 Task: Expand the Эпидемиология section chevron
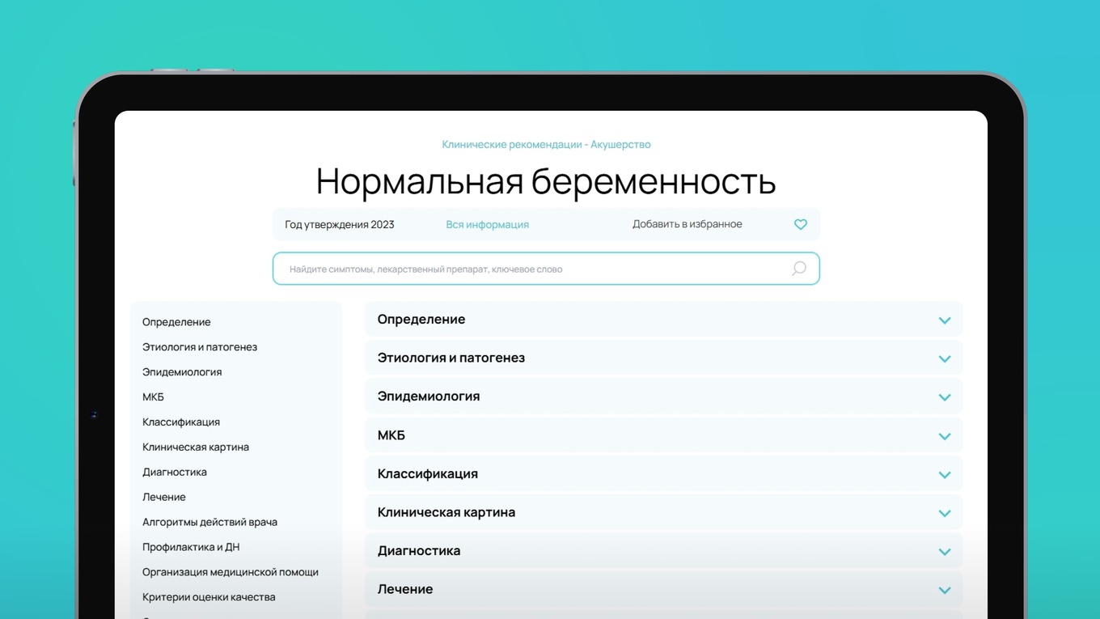click(944, 397)
